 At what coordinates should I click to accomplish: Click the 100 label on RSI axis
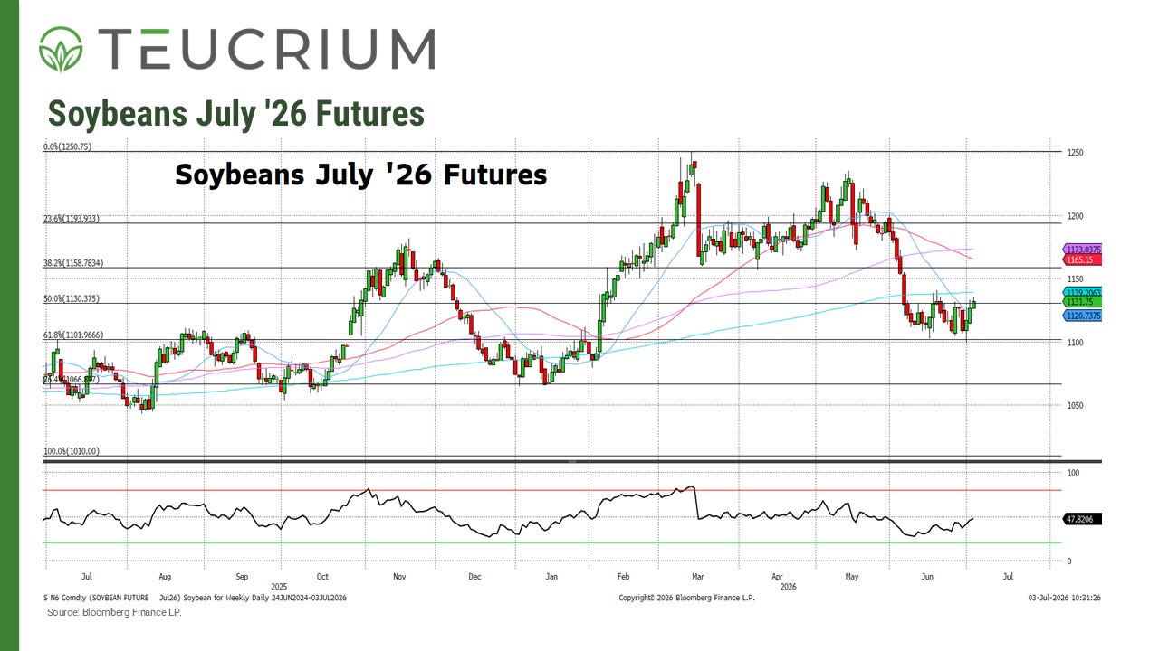click(x=1071, y=473)
